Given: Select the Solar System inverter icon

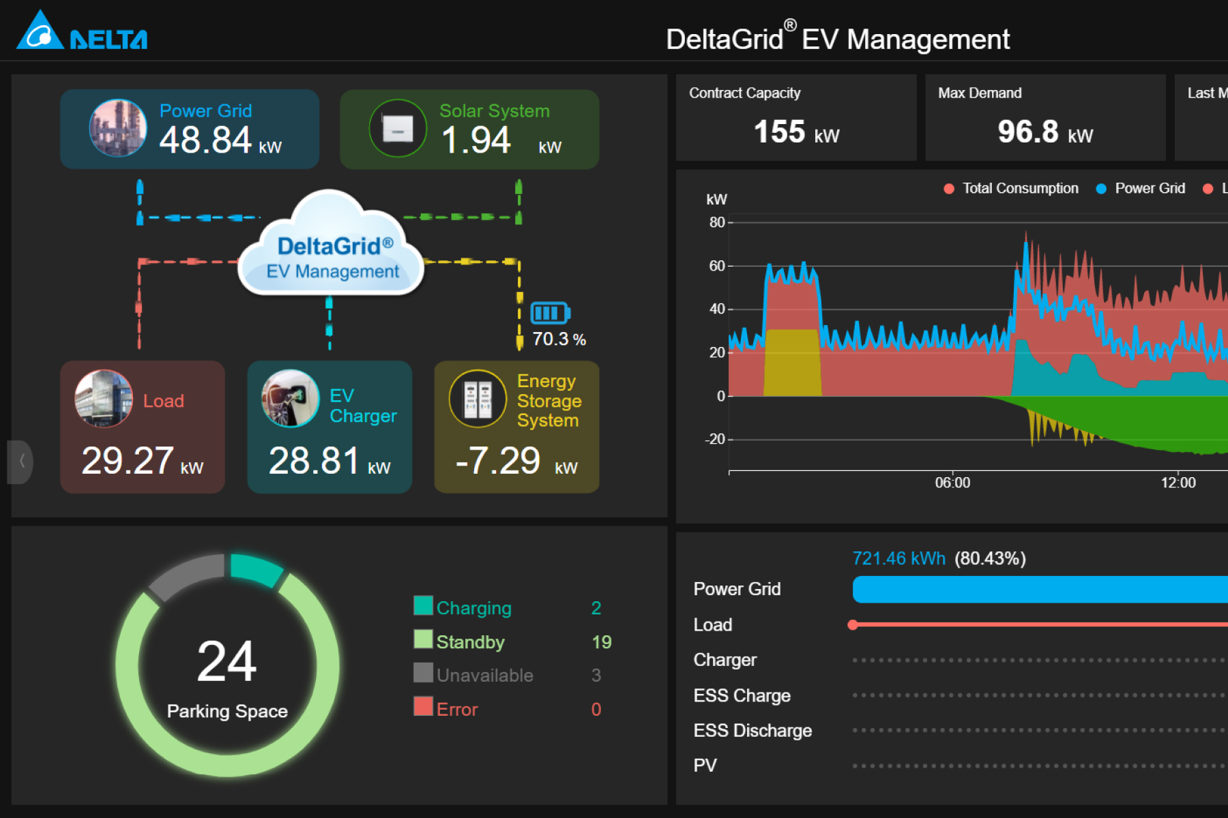Looking at the screenshot, I should [398, 128].
